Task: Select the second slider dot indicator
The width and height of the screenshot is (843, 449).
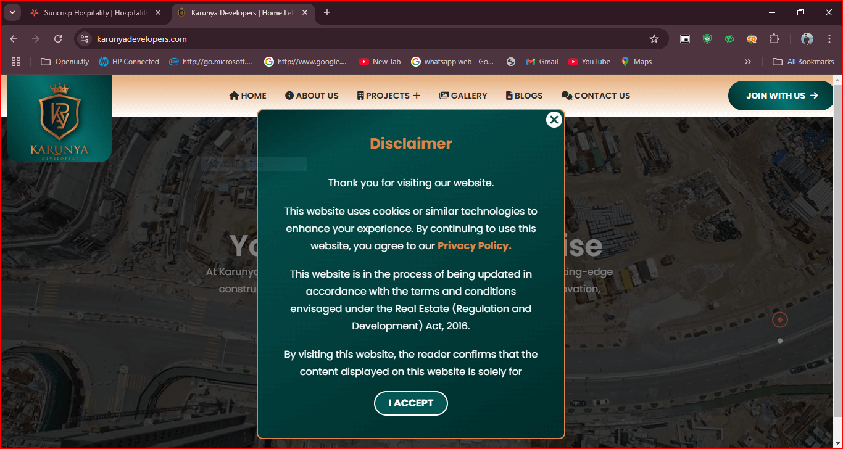Action: (780, 341)
